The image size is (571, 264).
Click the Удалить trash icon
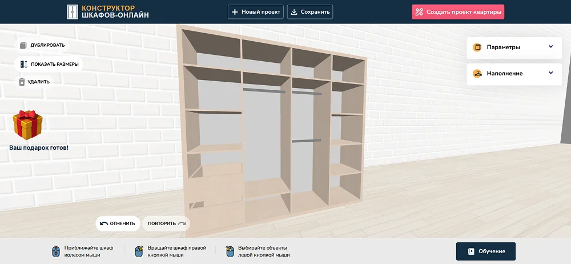(x=22, y=82)
